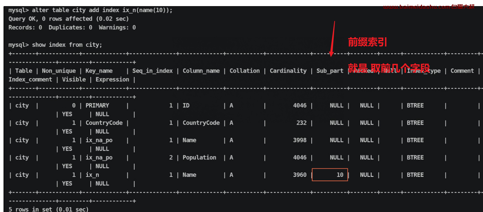
Task: Select the cardinality value 232
Action: (x=301, y=123)
